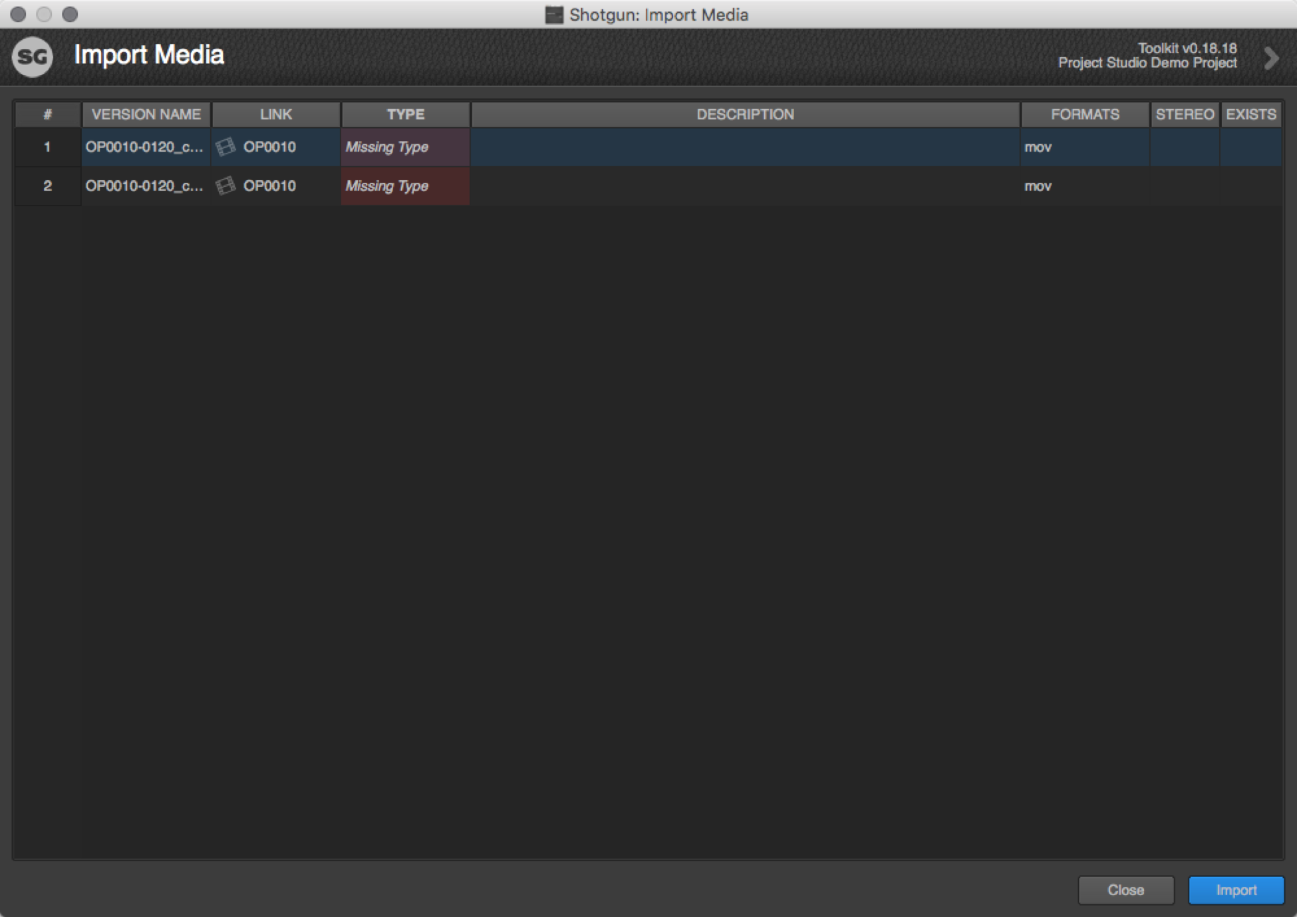This screenshot has width=1297, height=917.
Task: Click the Exists cell in row 1
Action: (x=1251, y=147)
